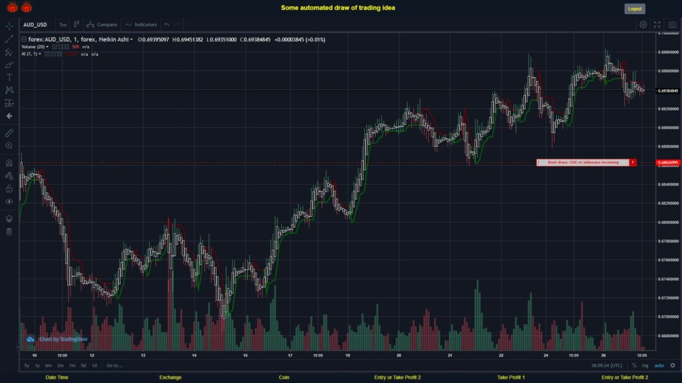The image size is (682, 383).
Task: Click the red 0.68626995 price label
Action: [x=667, y=162]
